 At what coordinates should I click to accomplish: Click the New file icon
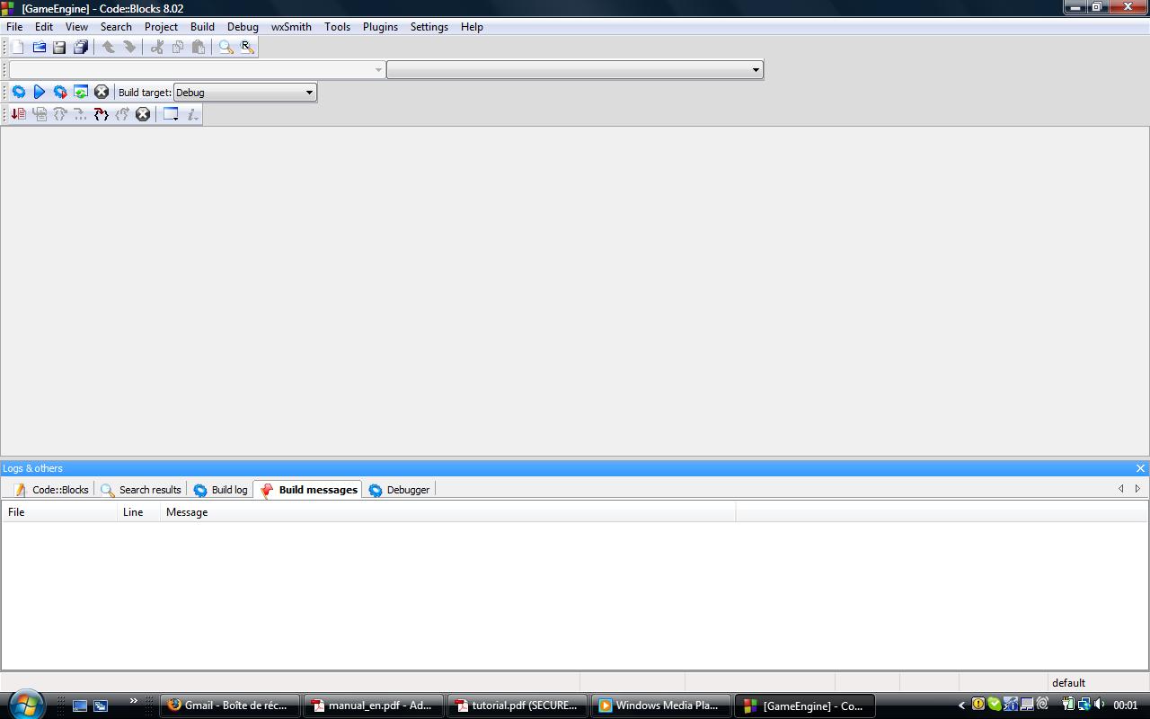(18, 48)
